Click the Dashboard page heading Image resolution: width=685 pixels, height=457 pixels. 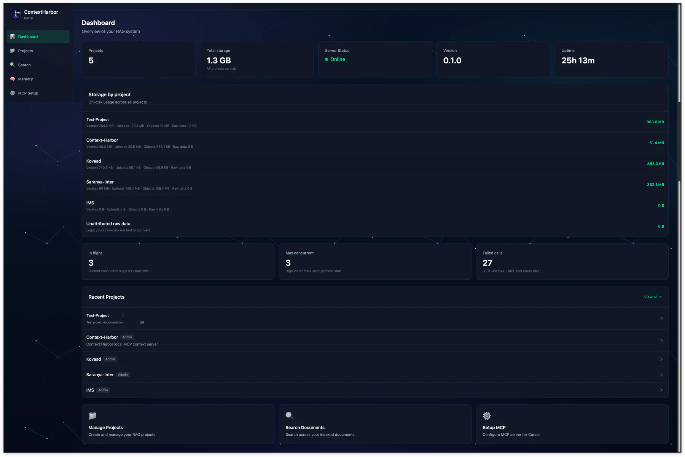98,23
